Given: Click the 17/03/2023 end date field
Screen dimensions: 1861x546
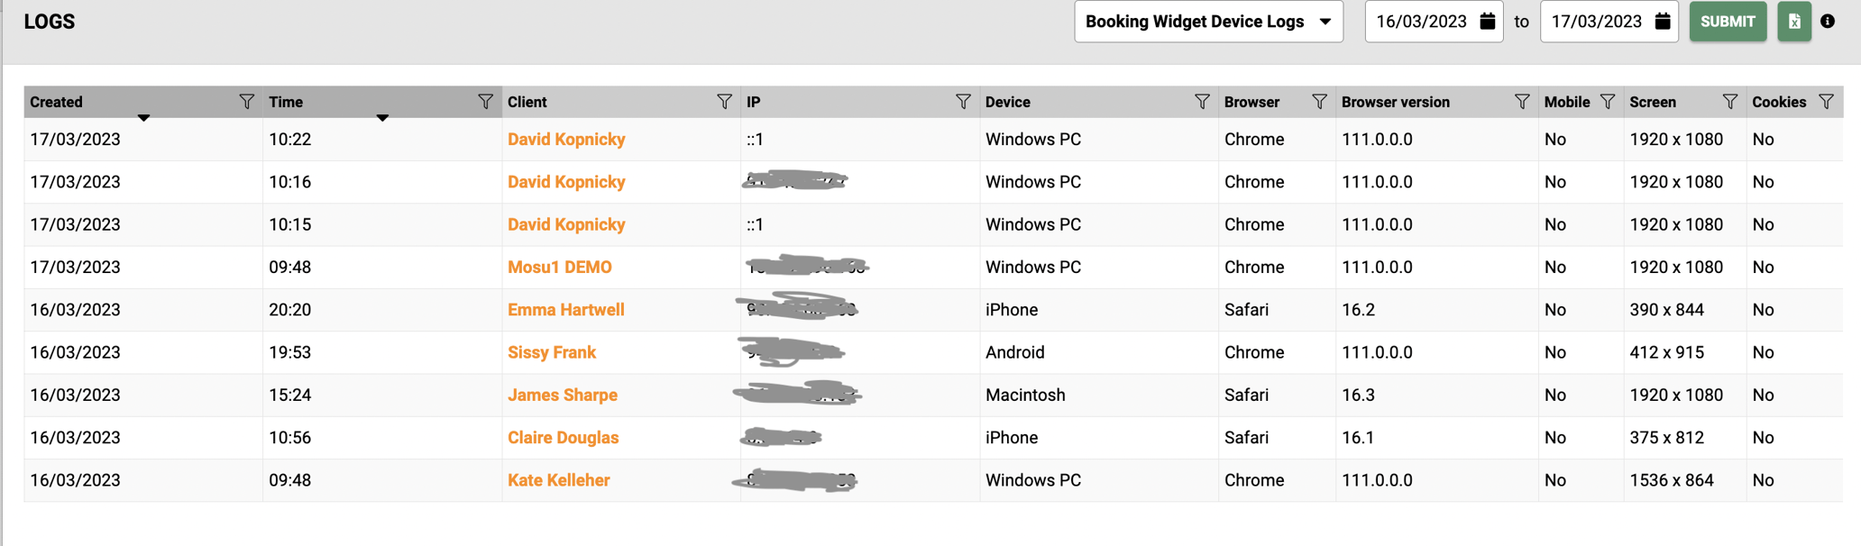Looking at the screenshot, I should (1596, 22).
